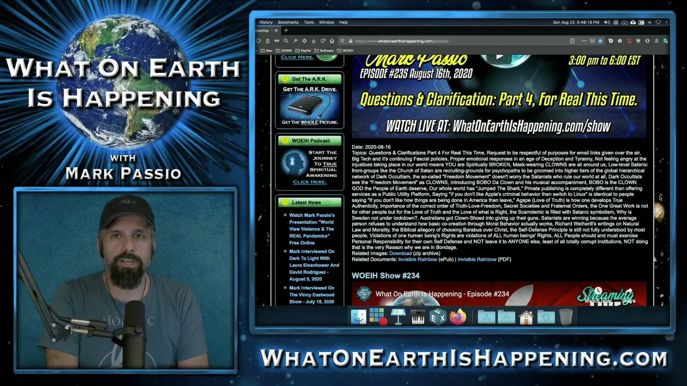This screenshot has width=687, height=386.
Task: Click the WOEIH Show #234 heading
Action: [x=385, y=276]
